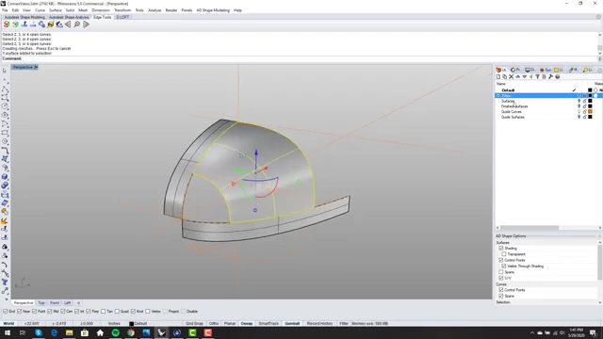Viewport: 603px width, 339px height.
Task: Toggle the Mid osnap checkbox
Action: (50, 312)
